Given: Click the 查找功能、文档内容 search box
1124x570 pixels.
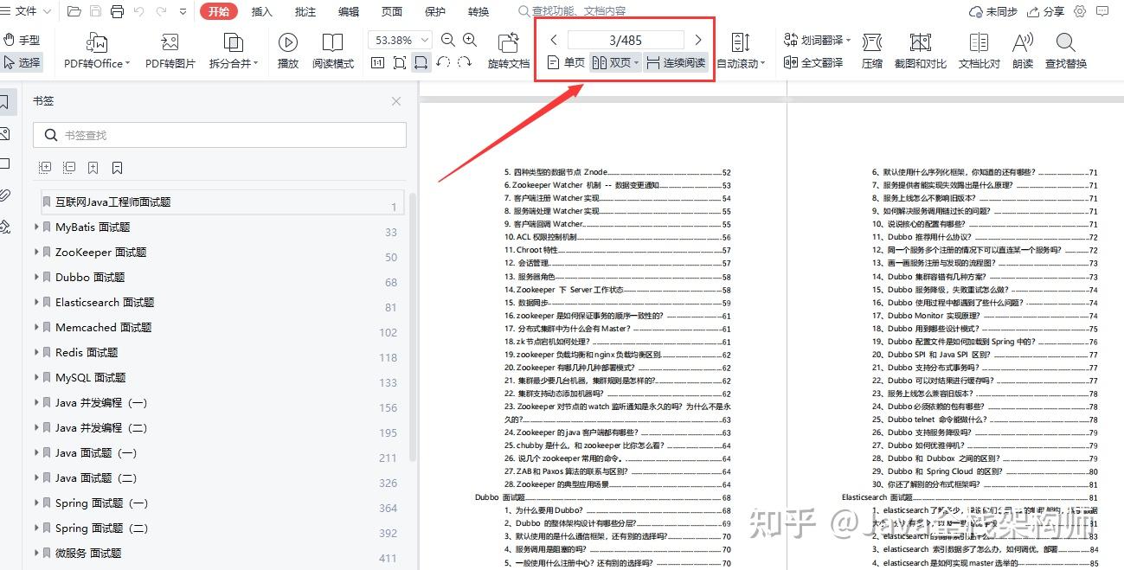Looking at the screenshot, I should (573, 11).
